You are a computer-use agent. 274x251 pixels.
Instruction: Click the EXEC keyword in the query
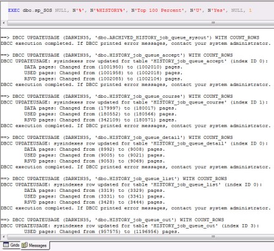14,10
